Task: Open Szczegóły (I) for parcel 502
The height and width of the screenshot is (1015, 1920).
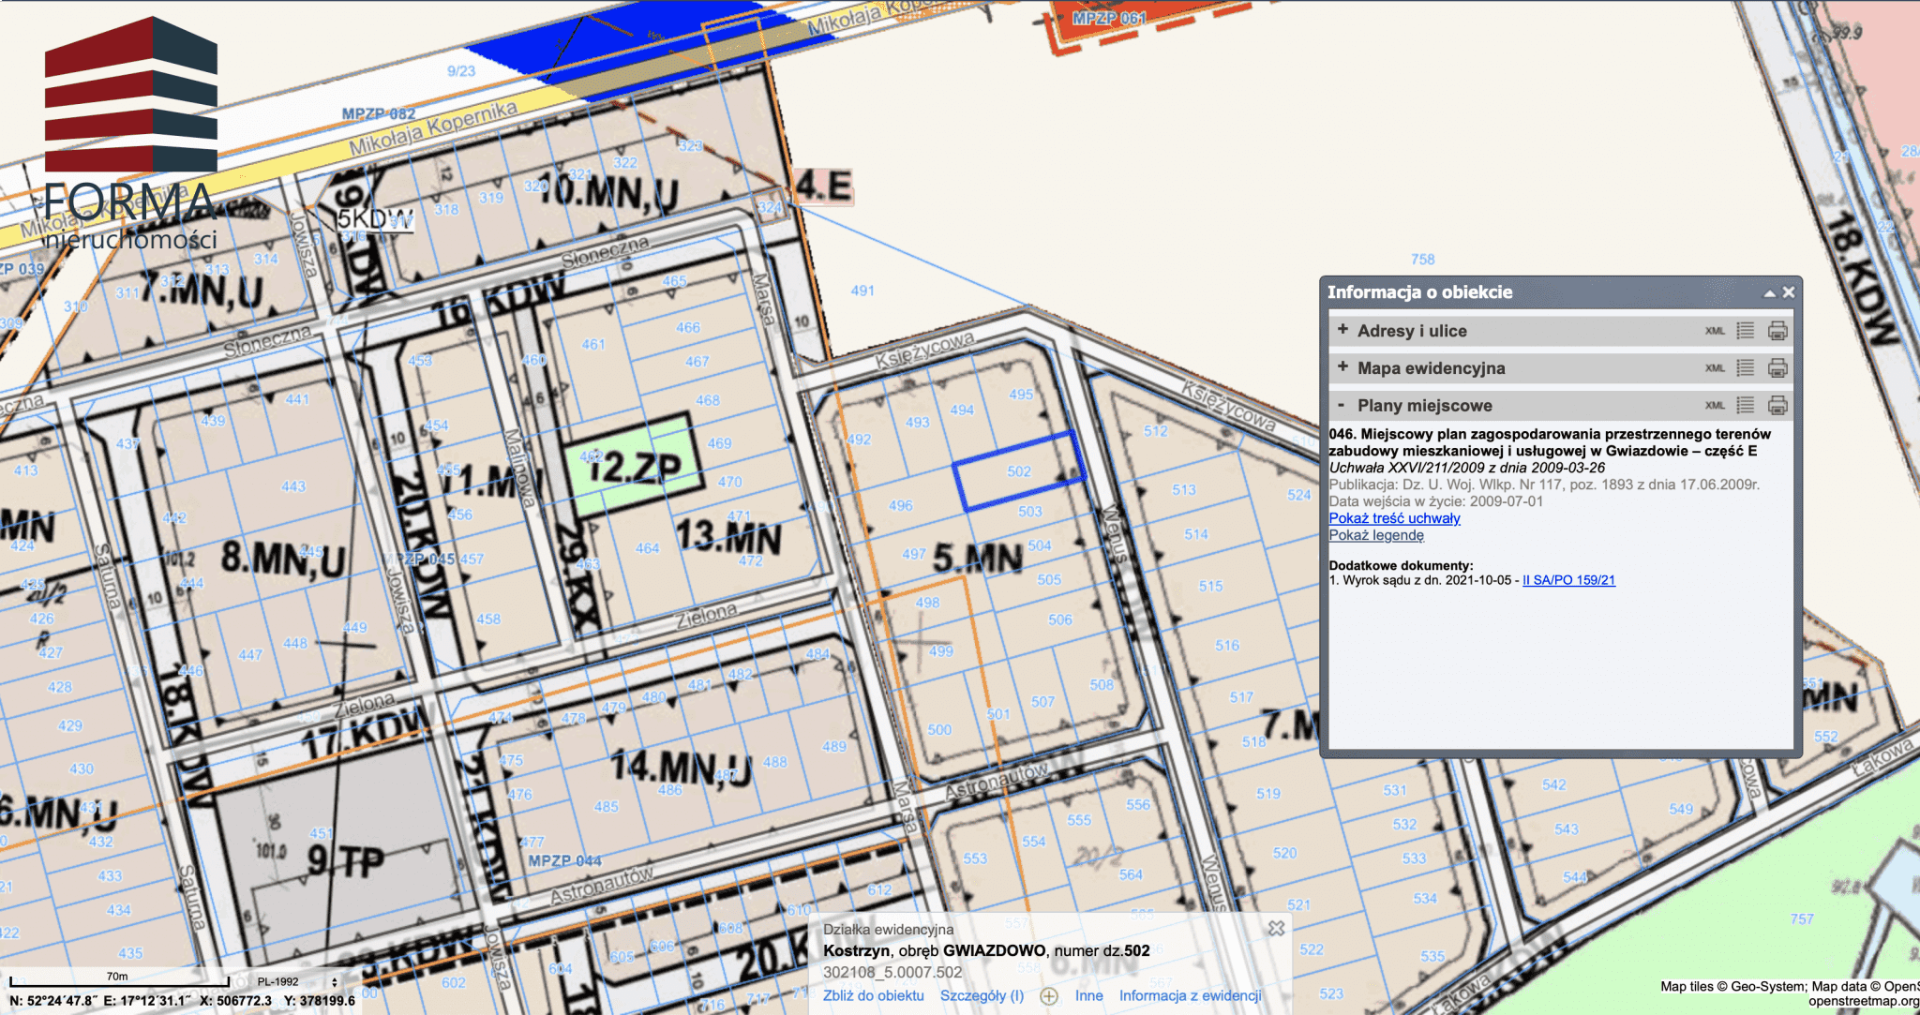Action: click(982, 995)
